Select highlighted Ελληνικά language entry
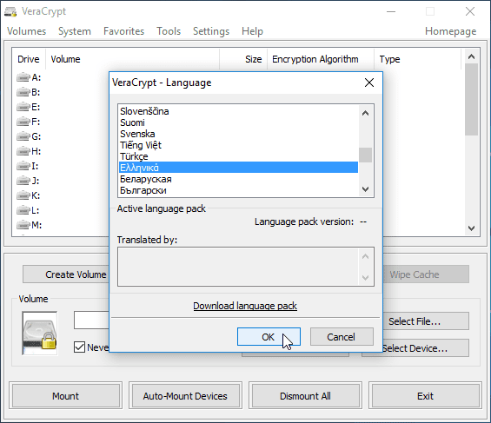 point(238,168)
